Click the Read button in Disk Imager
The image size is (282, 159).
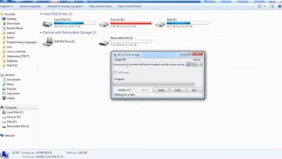coord(161,90)
